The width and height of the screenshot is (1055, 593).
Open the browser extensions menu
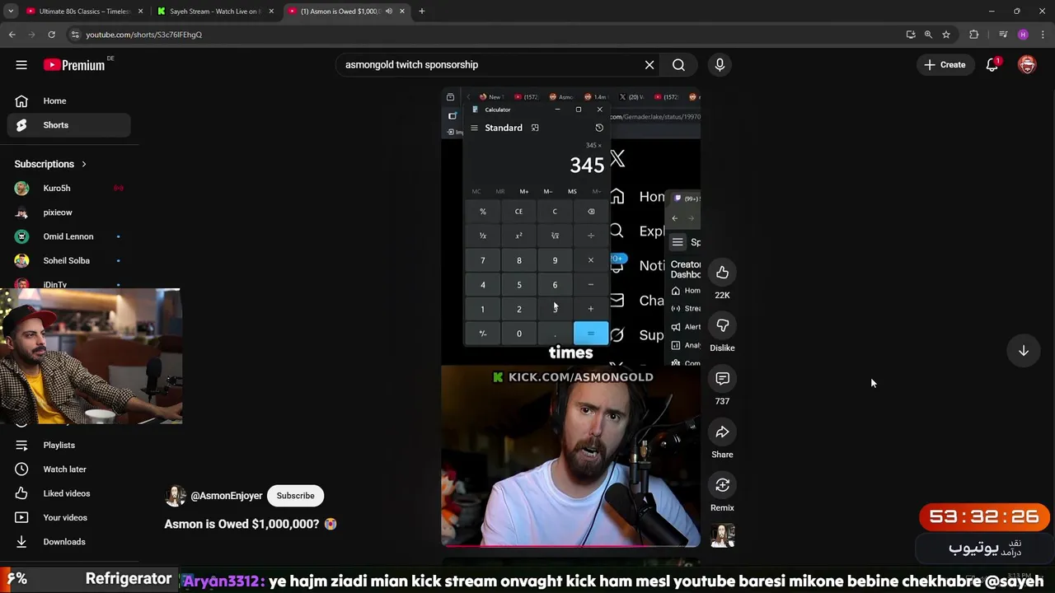pos(974,35)
